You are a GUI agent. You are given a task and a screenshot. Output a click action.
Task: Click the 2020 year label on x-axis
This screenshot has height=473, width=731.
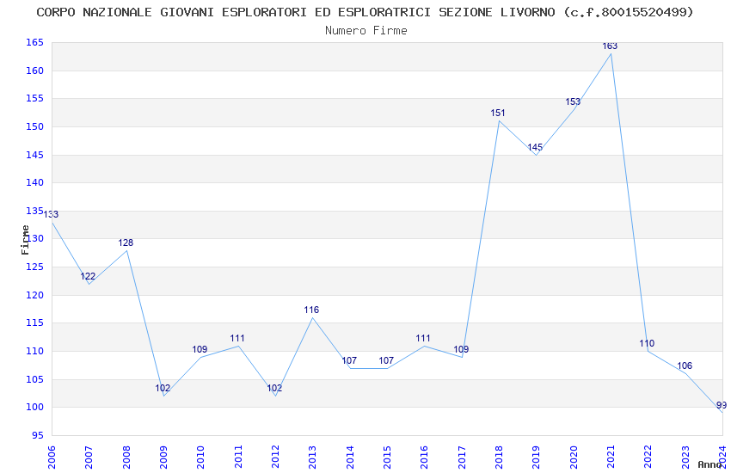[574, 458]
